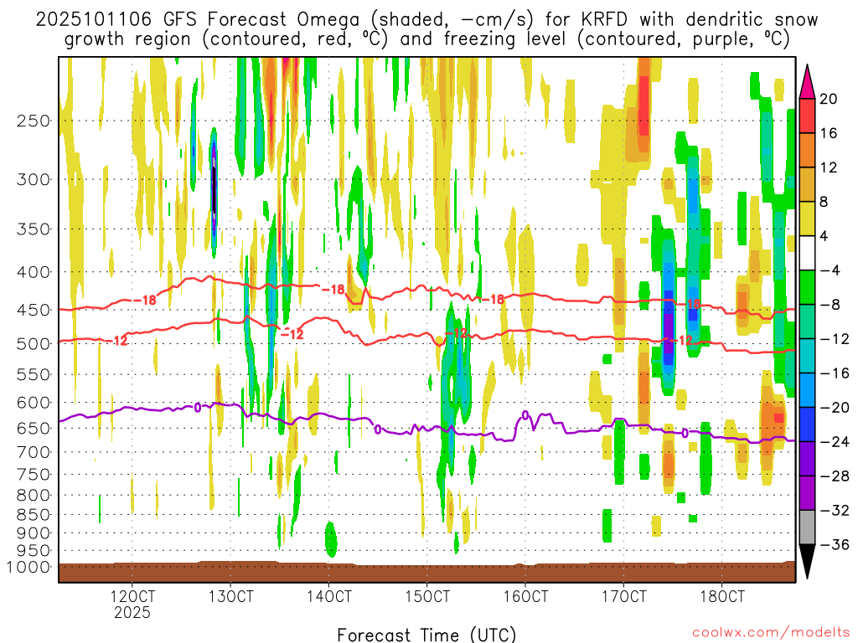This screenshot has height=643, width=858.
Task: Click the 20 tick label on color bar
Action: click(829, 99)
